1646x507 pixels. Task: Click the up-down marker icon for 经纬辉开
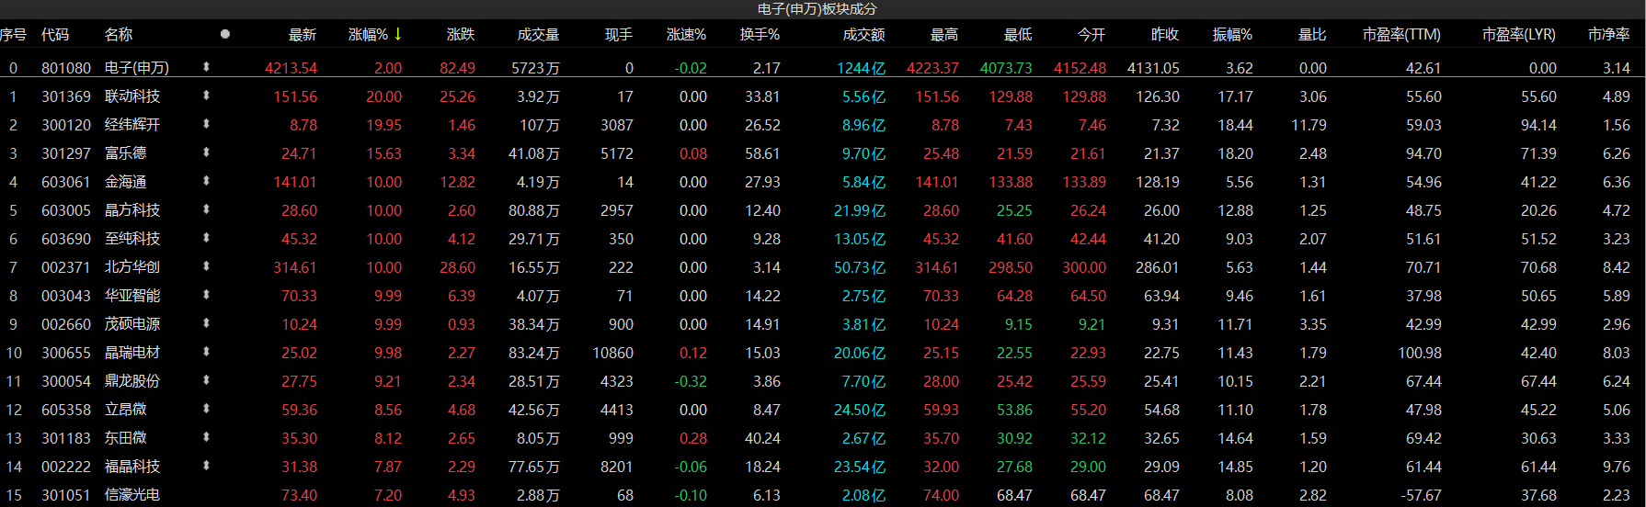tap(206, 124)
